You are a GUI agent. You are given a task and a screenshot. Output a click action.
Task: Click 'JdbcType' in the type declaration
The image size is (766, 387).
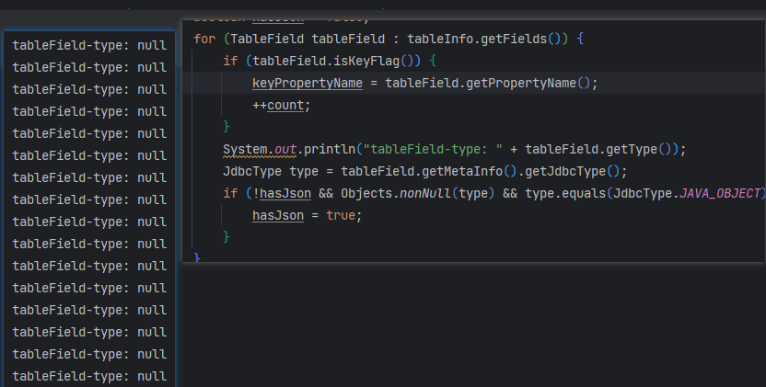[252, 171]
